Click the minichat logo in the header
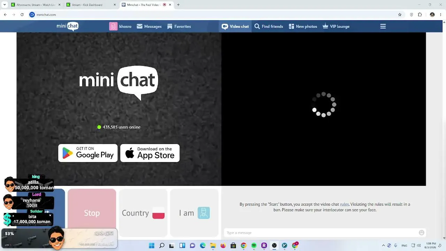The image size is (446, 251). (68, 26)
